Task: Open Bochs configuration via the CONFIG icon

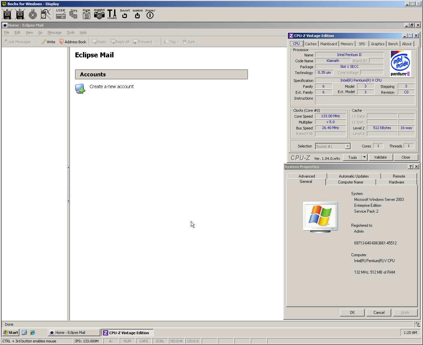Action: 112,14
